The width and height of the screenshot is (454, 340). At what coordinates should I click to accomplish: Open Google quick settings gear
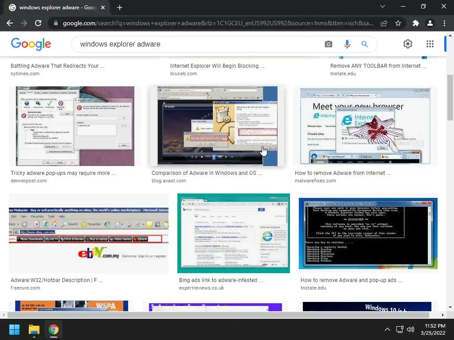[408, 44]
